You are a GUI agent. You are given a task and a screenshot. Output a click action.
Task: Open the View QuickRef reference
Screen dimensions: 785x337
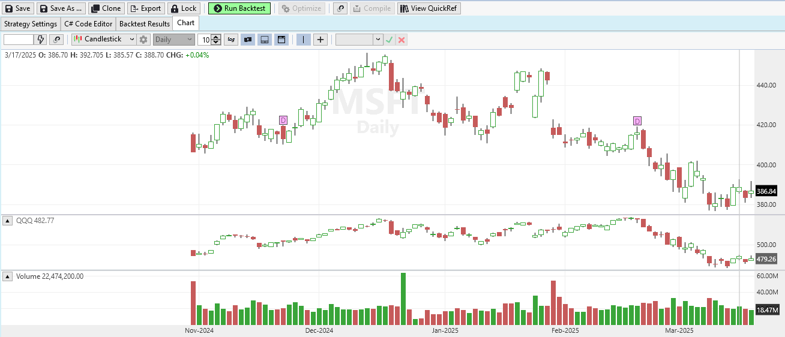pos(429,8)
